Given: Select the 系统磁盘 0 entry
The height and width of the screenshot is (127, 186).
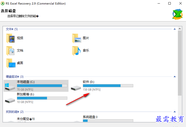Looking at the screenshot, I should (90, 117).
